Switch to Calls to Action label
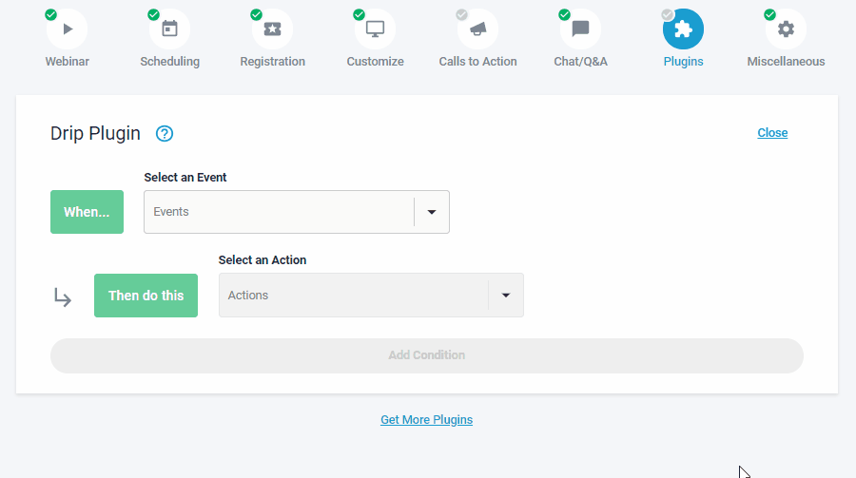The width and height of the screenshot is (856, 478). click(477, 62)
